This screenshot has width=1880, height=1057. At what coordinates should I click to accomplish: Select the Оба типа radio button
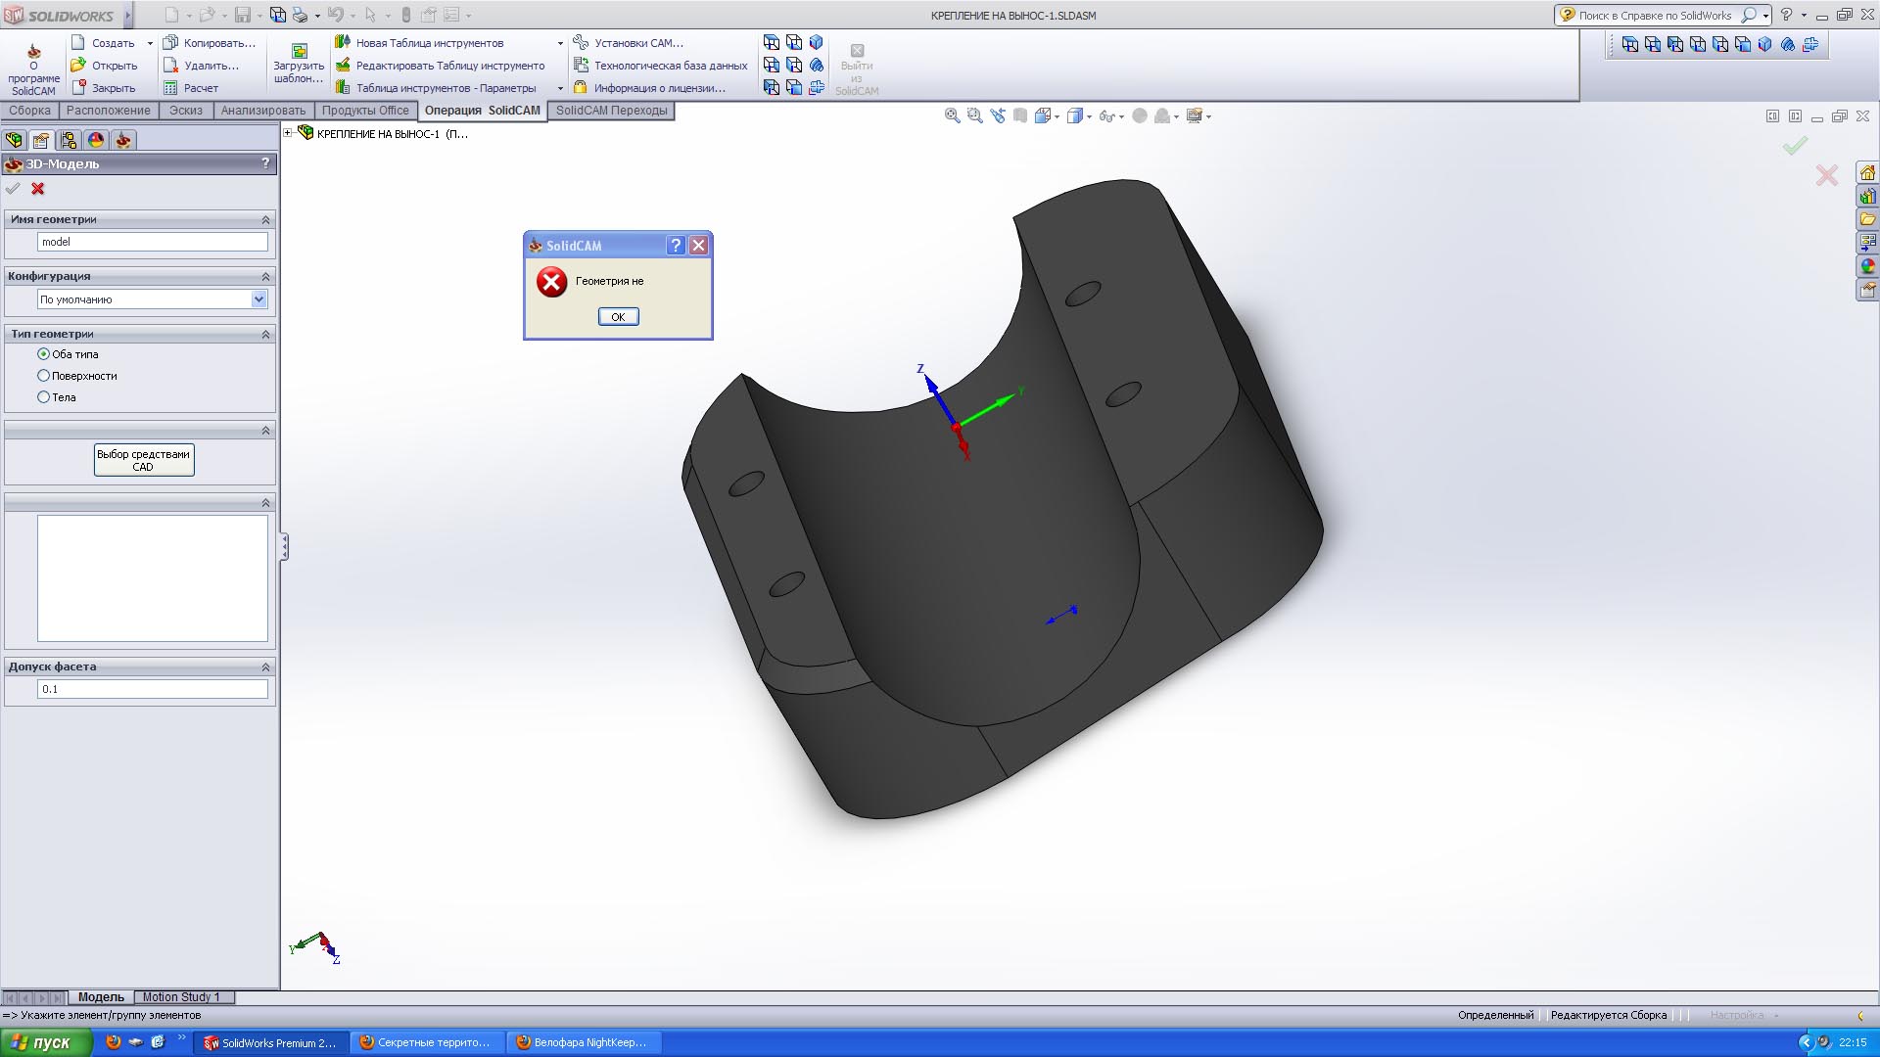tap(43, 354)
